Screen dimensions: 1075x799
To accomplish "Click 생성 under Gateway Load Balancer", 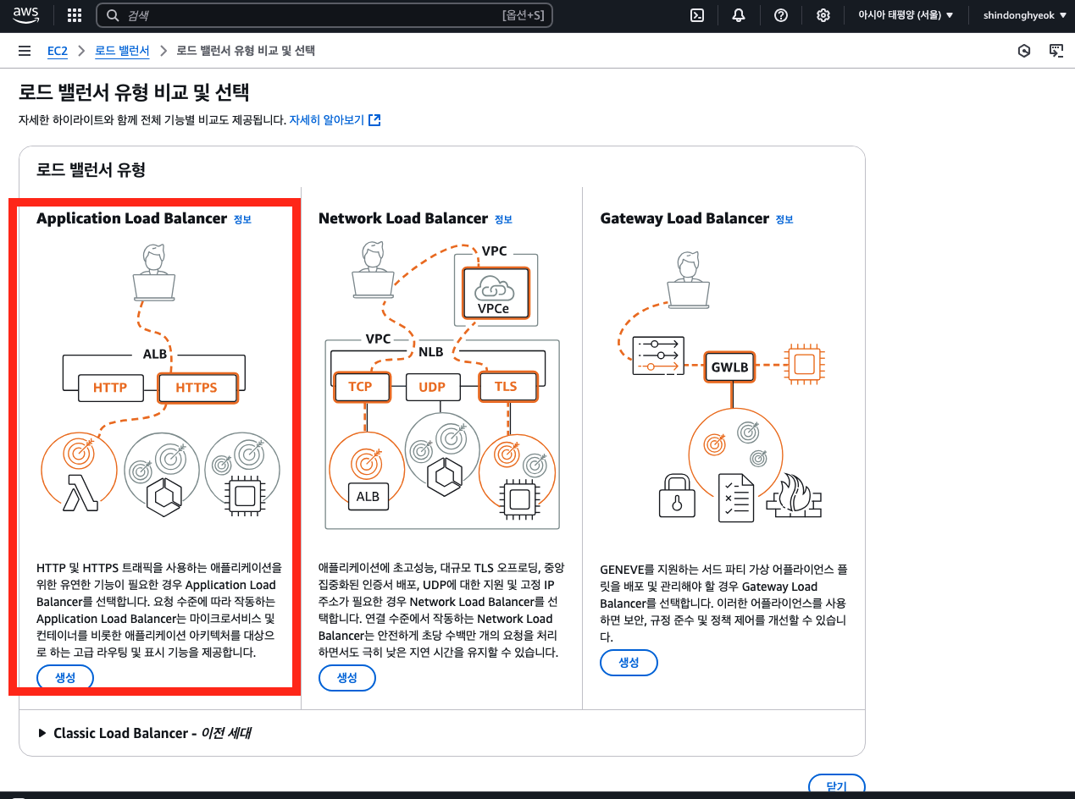I will coord(629,663).
